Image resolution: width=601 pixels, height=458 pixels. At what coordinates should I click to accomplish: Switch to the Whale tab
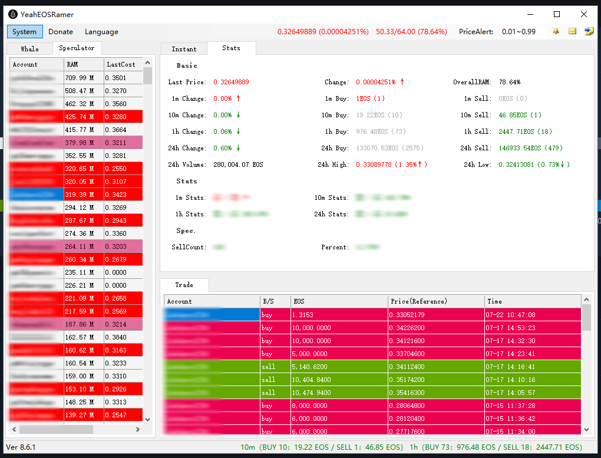click(29, 49)
